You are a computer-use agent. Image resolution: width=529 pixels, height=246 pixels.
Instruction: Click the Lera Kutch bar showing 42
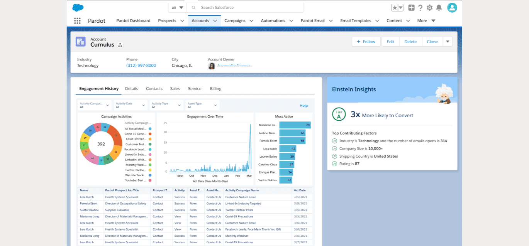(x=288, y=148)
